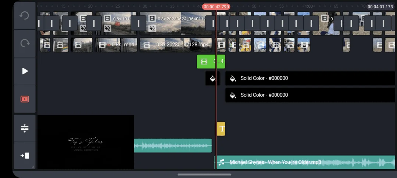This screenshot has width=397, height=178.
Task: Unmute the 0.8x 20230624_064011 clip audio
Action: coord(152,28)
